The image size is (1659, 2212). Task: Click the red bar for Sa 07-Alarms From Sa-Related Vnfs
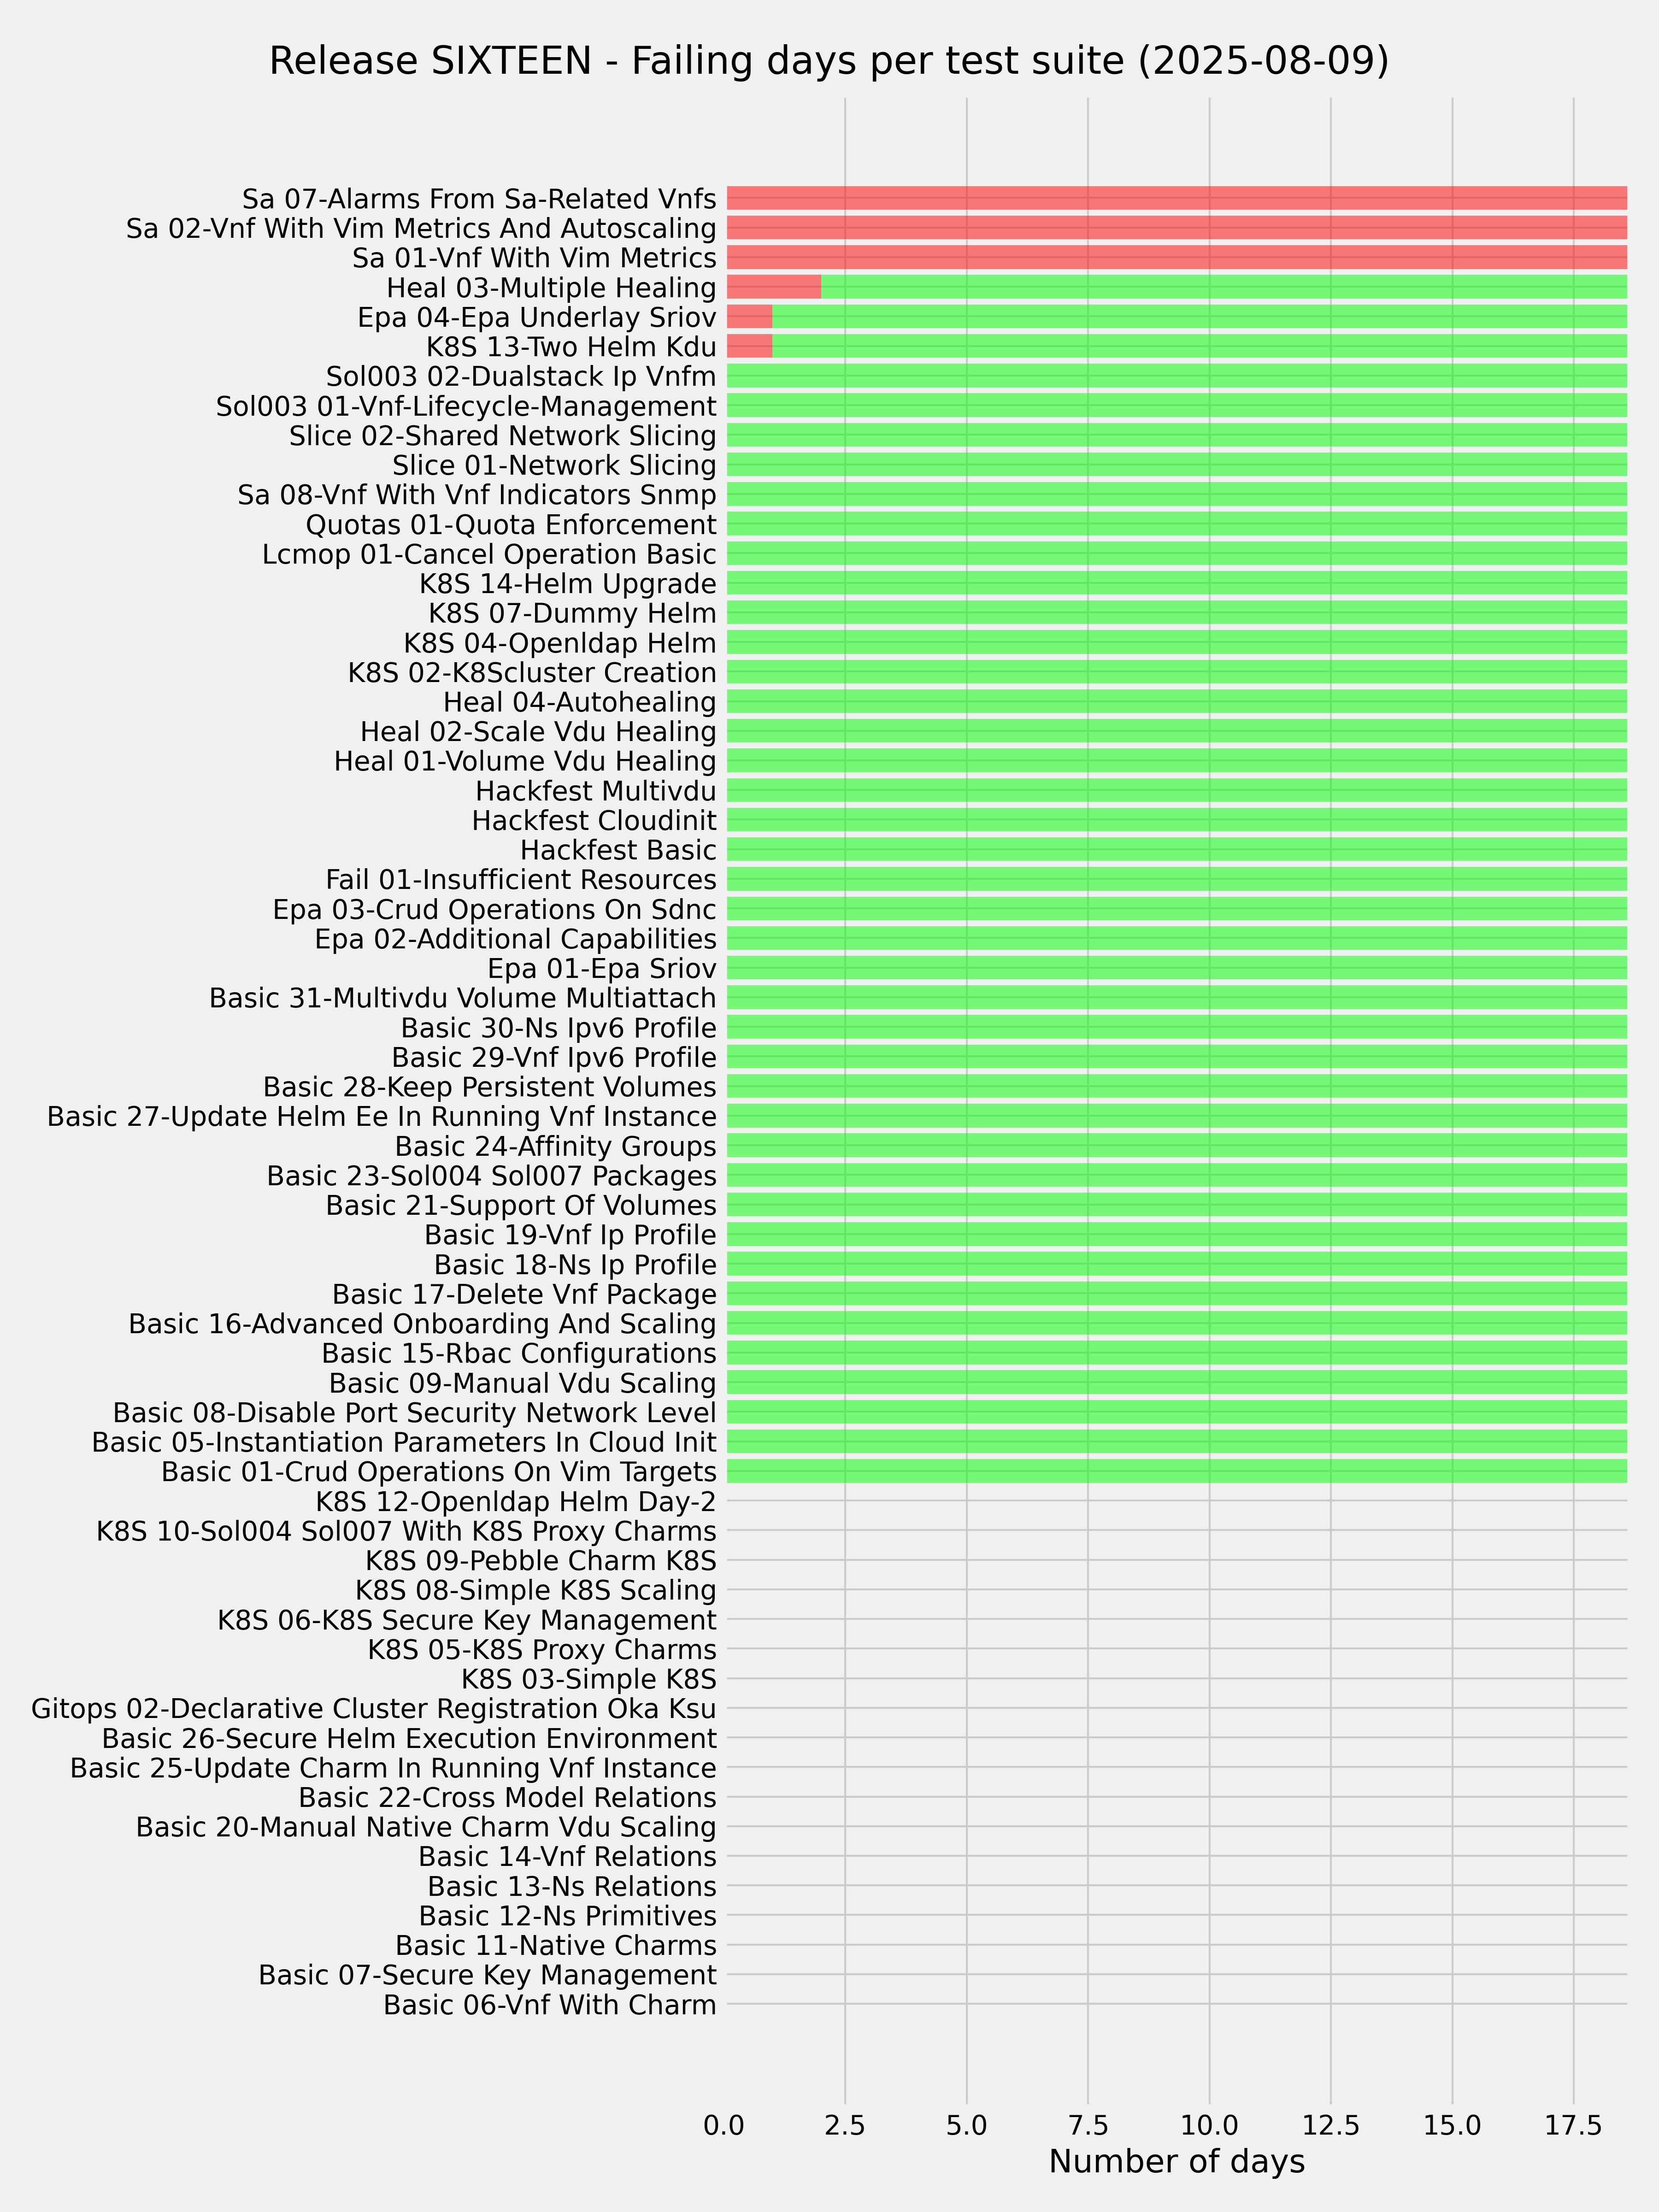pos(1176,198)
